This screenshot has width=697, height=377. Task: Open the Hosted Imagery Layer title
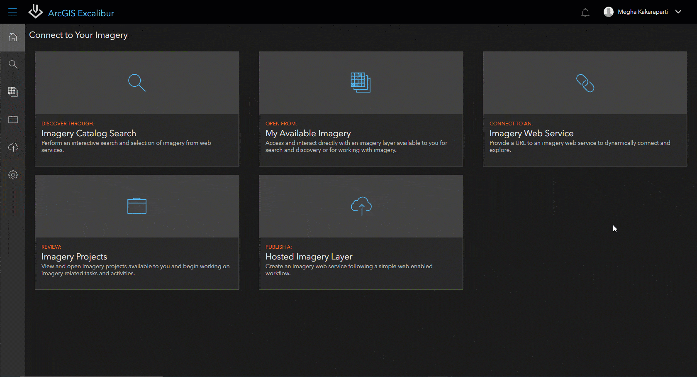click(x=309, y=257)
